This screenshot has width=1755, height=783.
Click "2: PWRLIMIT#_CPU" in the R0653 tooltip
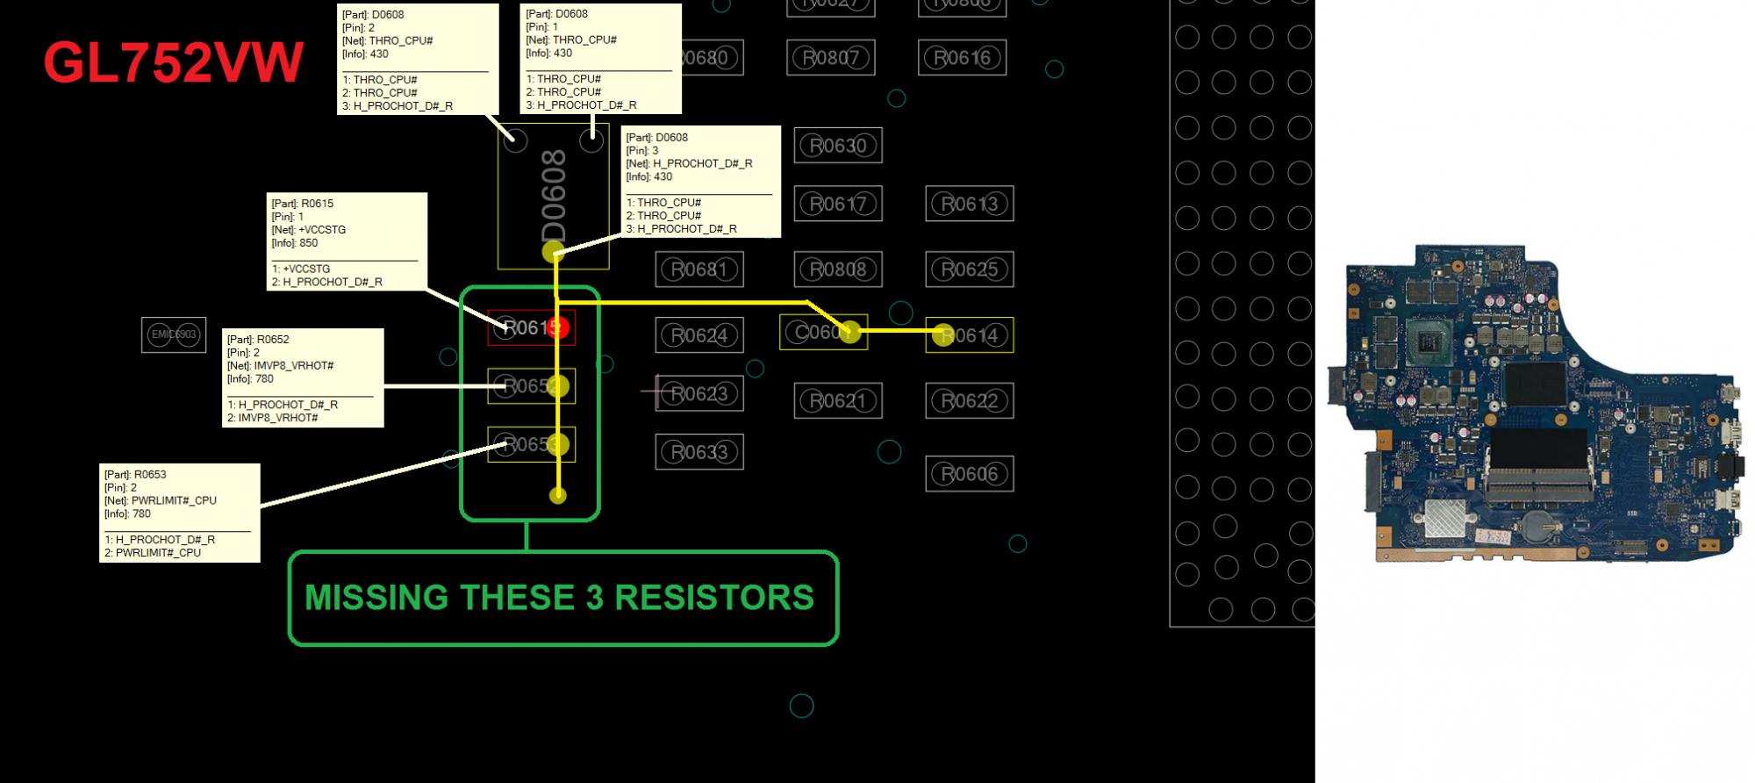click(153, 553)
